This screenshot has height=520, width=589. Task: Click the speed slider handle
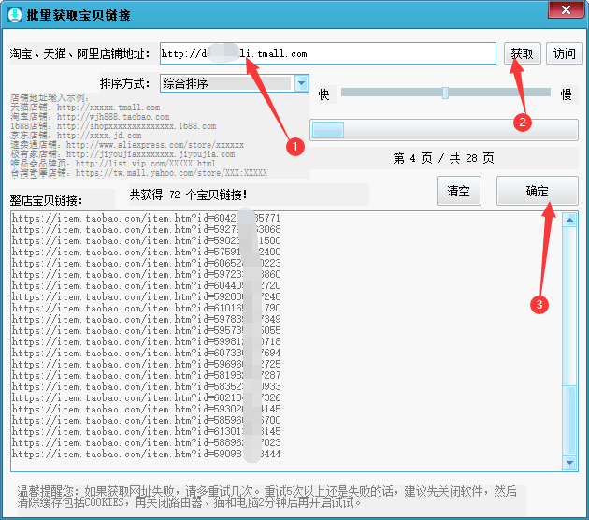click(x=446, y=93)
